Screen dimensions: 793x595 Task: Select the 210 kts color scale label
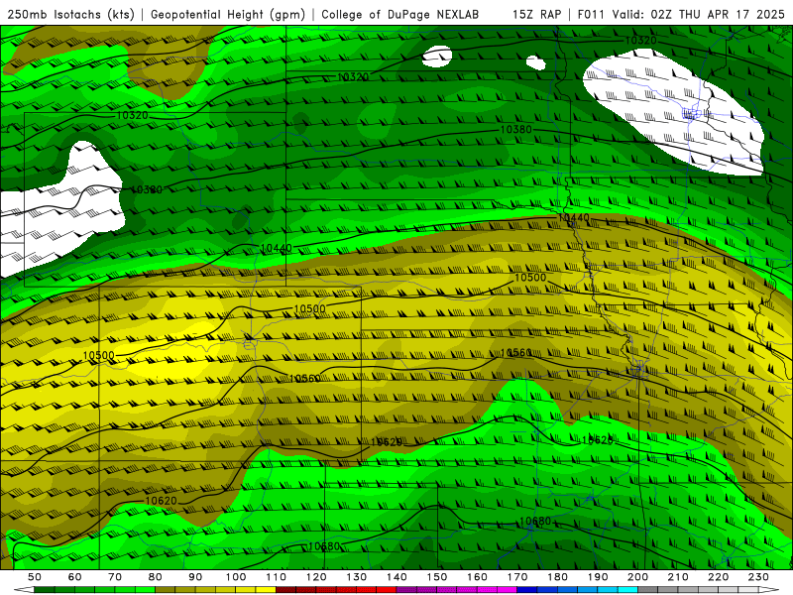point(678,577)
